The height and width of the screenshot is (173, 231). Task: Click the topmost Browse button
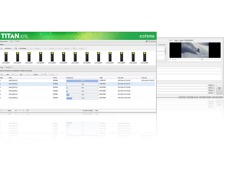[211, 85]
